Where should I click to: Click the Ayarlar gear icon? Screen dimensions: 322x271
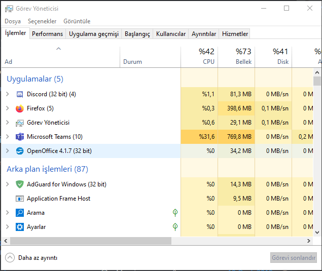tap(20, 227)
